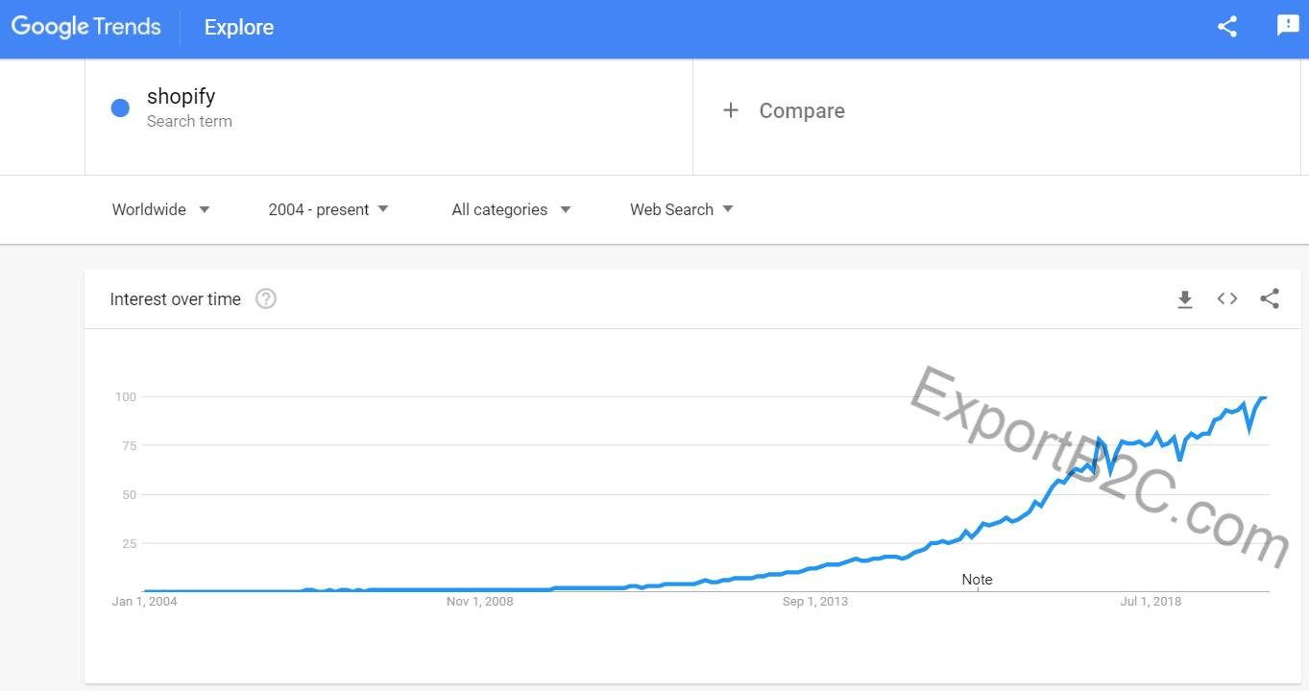Click the Note marker on the timeline
This screenshot has height=691, width=1309.
977,580
